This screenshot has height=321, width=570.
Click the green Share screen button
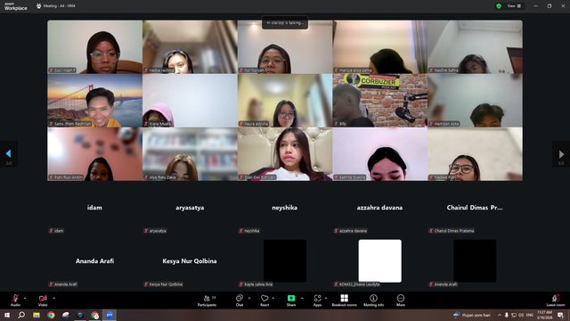(291, 300)
